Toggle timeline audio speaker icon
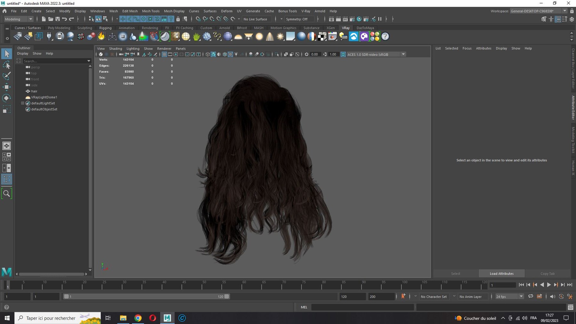This screenshot has height=324, width=576. coord(553,296)
